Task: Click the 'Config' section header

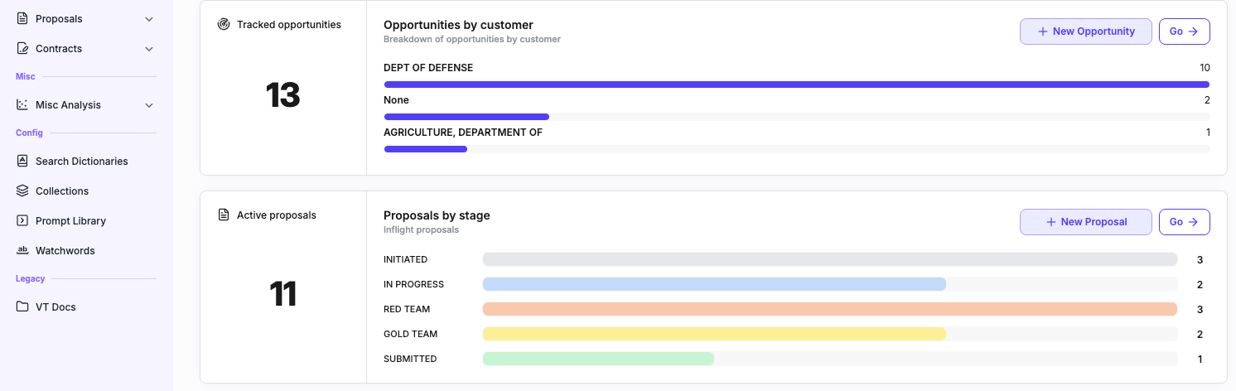Action: point(29,133)
